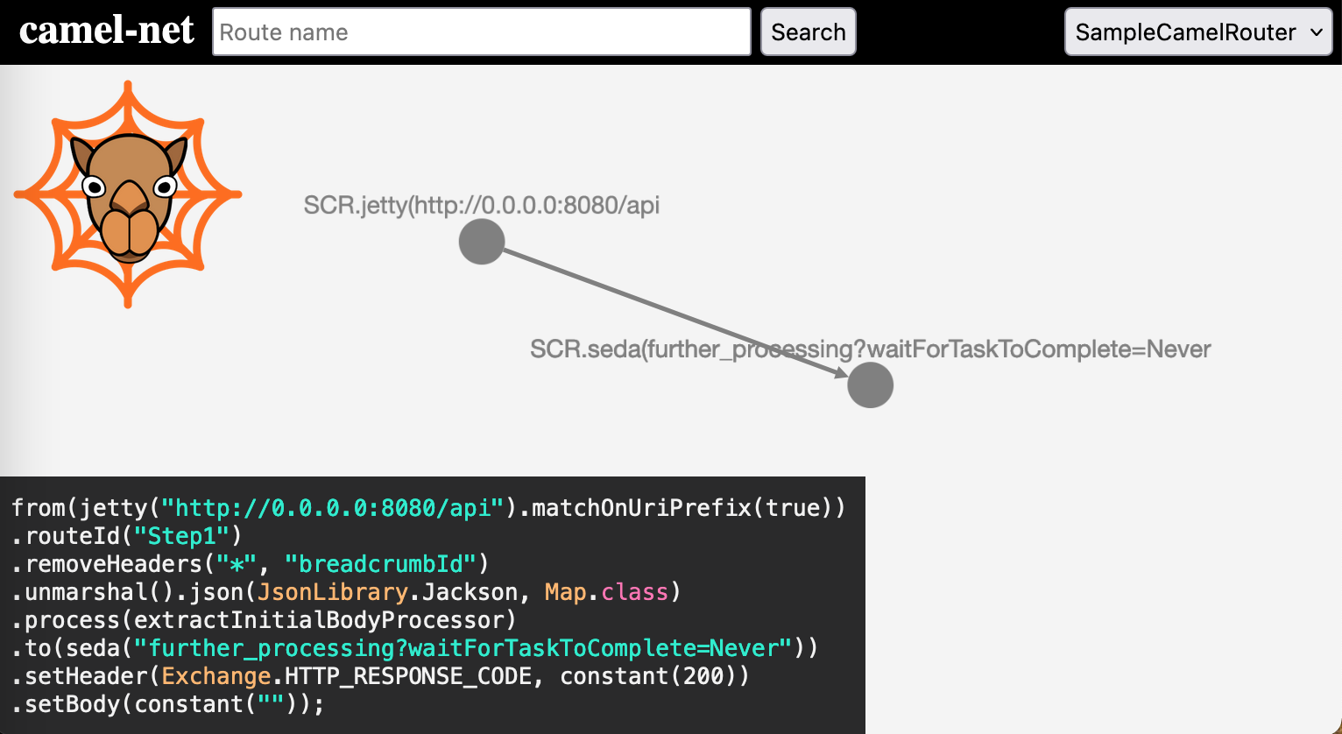The width and height of the screenshot is (1342, 734).
Task: Click the camel-net title in header
Action: 107,32
